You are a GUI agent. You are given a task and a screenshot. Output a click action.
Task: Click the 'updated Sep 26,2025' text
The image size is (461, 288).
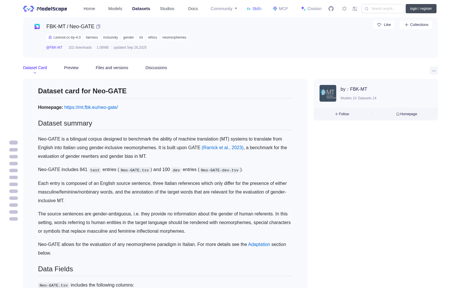[130, 48]
